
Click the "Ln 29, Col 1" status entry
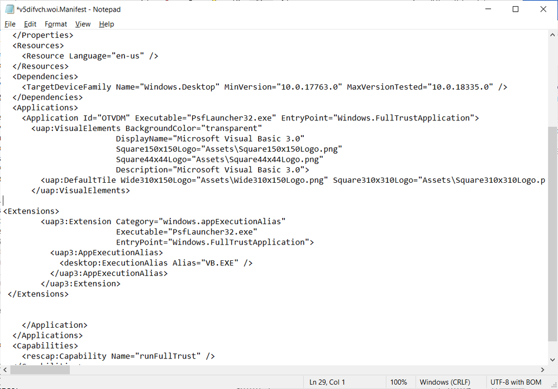pos(327,382)
